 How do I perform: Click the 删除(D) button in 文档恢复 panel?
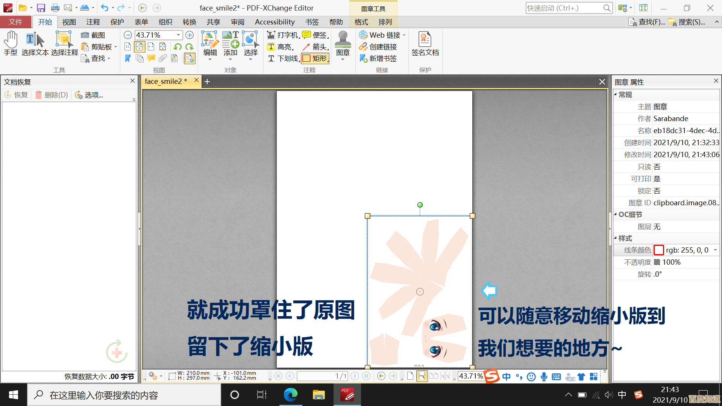pyautogui.click(x=51, y=95)
